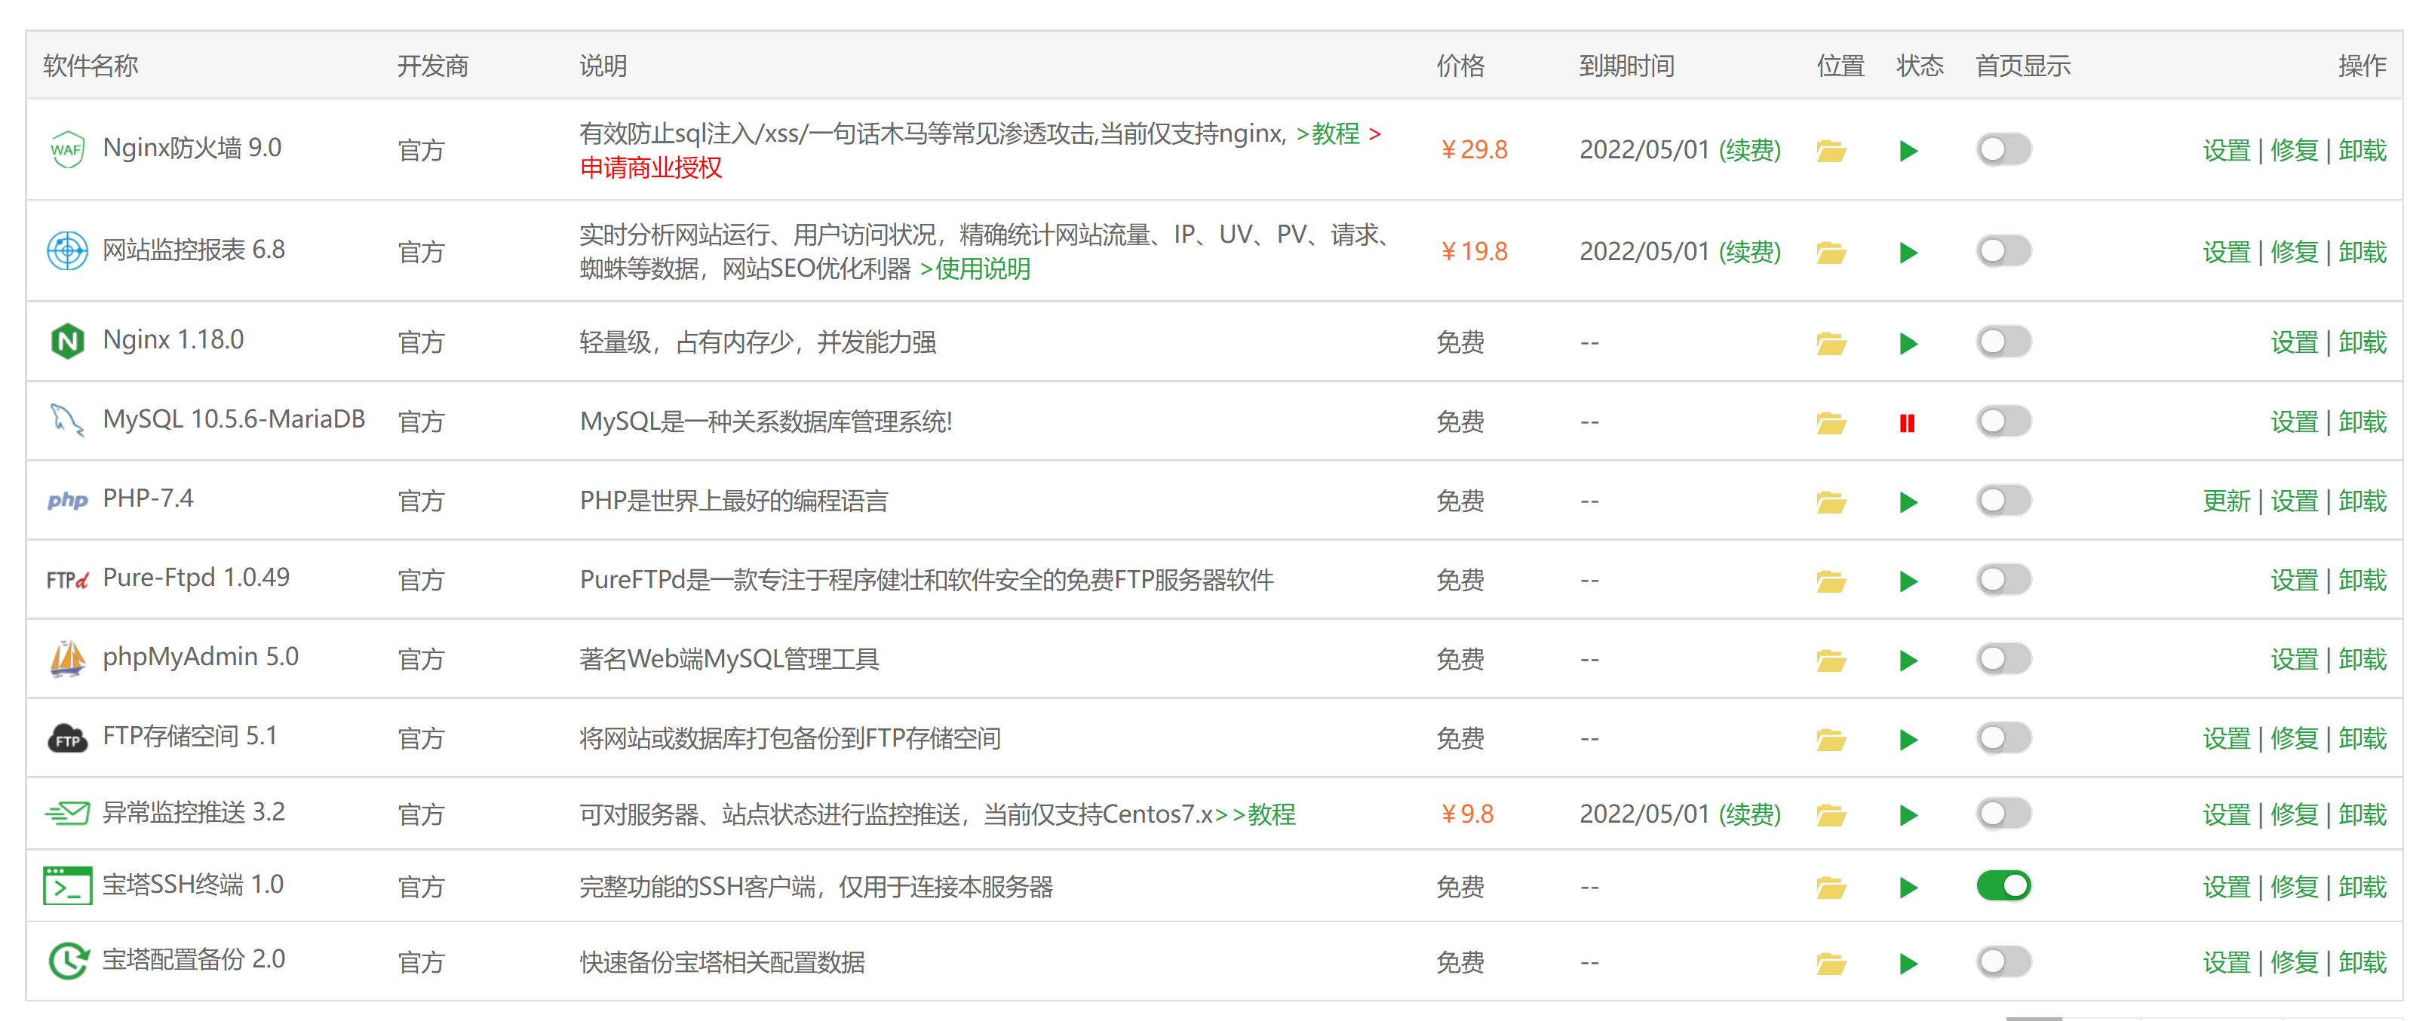The image size is (2410, 1021).
Task: Click the envelope icon of 异常监控推送
Action: (x=67, y=814)
